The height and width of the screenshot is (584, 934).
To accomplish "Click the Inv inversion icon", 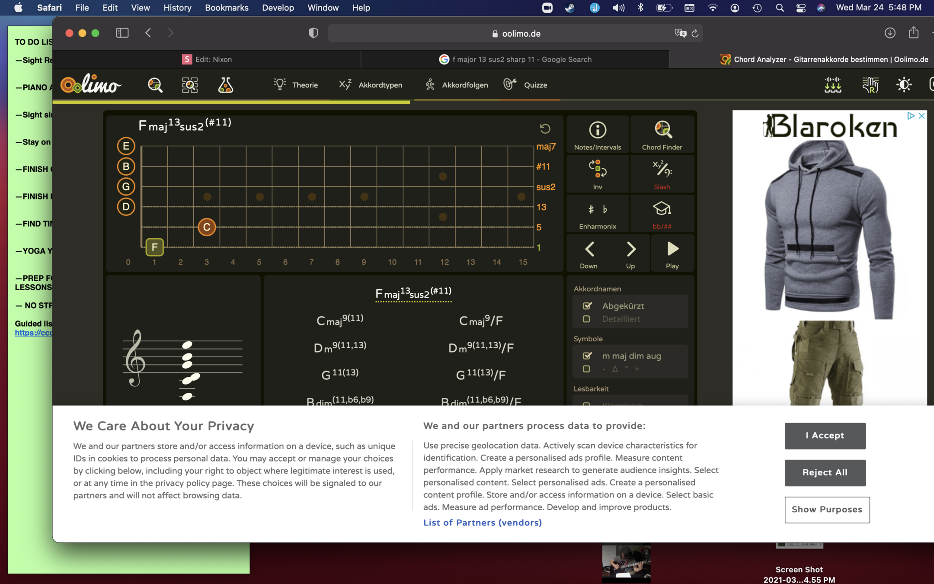I will click(x=597, y=174).
